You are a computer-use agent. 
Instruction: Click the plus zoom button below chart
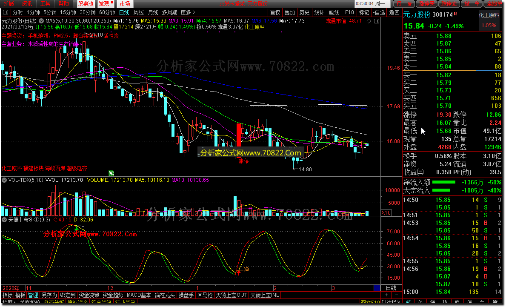click(386, 295)
